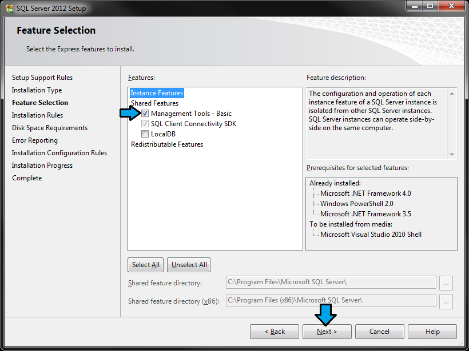Image resolution: width=469 pixels, height=351 pixels.
Task: Enable the LocalDB checkbox
Action: (x=145, y=134)
